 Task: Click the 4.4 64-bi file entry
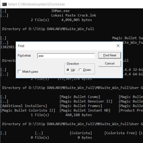(133, 74)
